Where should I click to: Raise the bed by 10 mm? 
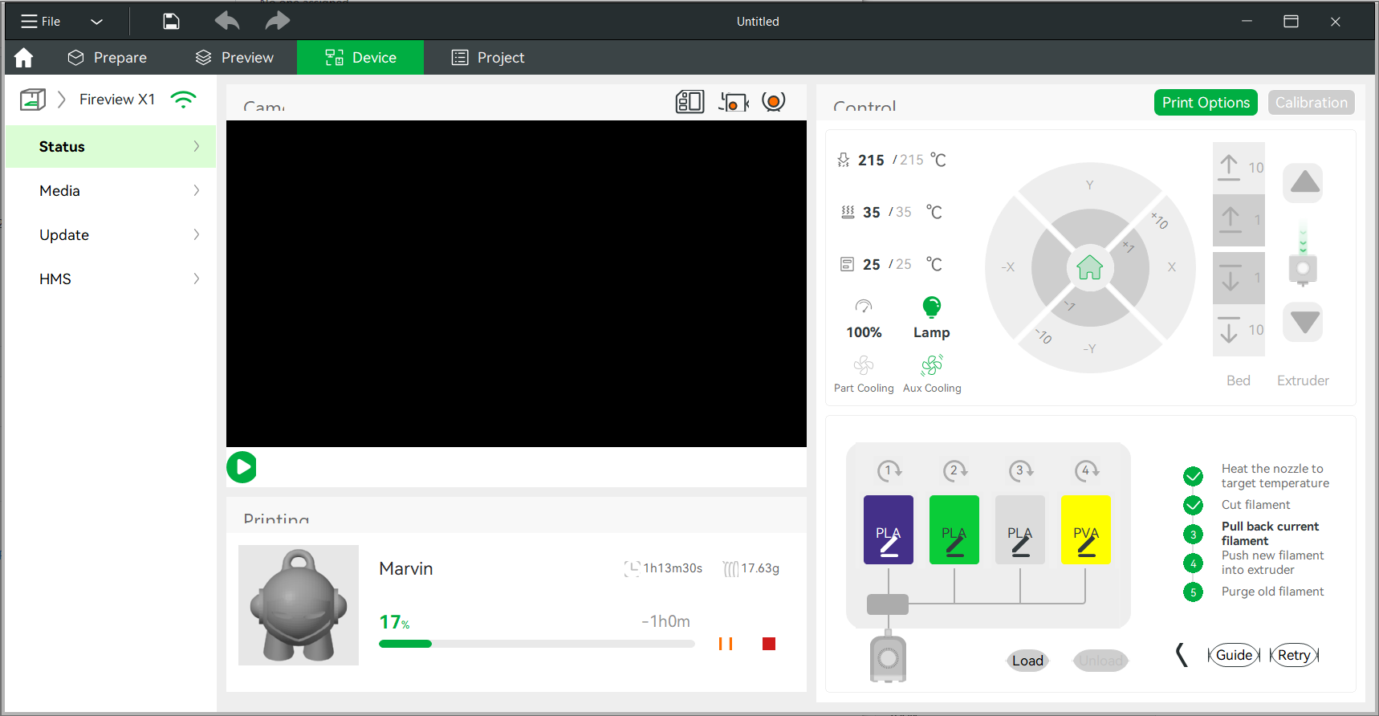[1239, 168]
